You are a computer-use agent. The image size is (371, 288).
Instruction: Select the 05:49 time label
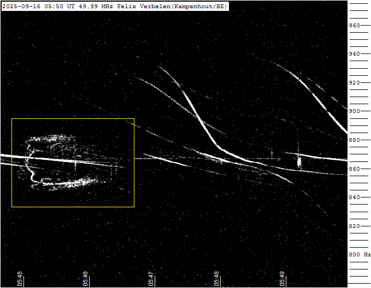point(282,278)
